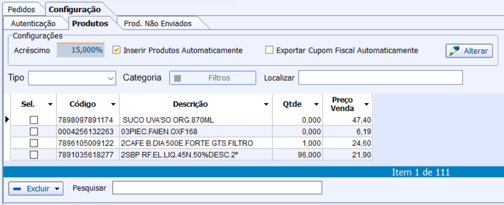Check the 2CAFE B.DIA 500E.FORTE row checkbox

(x=34, y=143)
